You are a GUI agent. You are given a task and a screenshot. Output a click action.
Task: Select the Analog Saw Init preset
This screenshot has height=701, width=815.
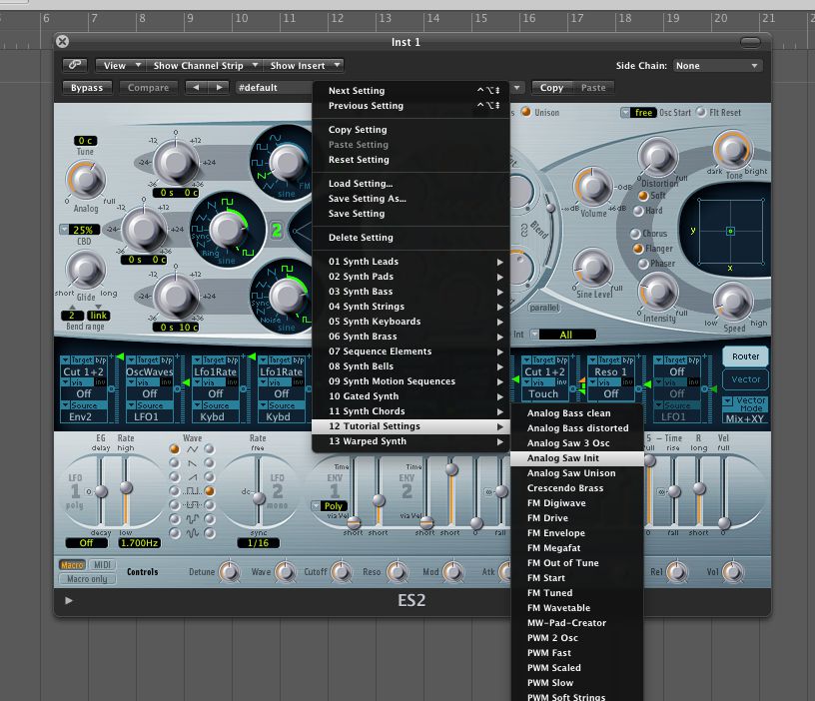tap(577, 458)
